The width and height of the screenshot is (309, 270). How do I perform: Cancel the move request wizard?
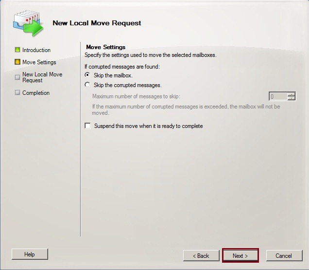coord(283,255)
